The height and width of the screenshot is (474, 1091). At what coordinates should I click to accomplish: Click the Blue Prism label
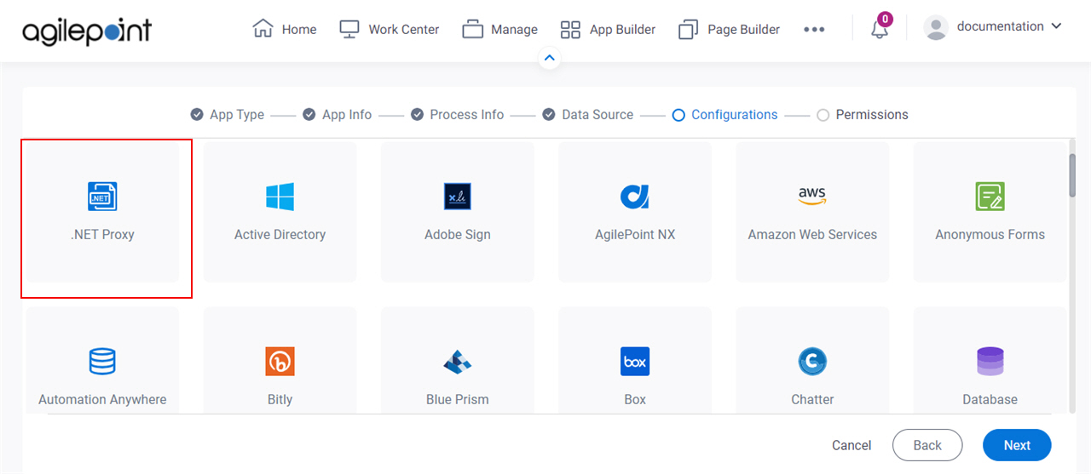[458, 399]
